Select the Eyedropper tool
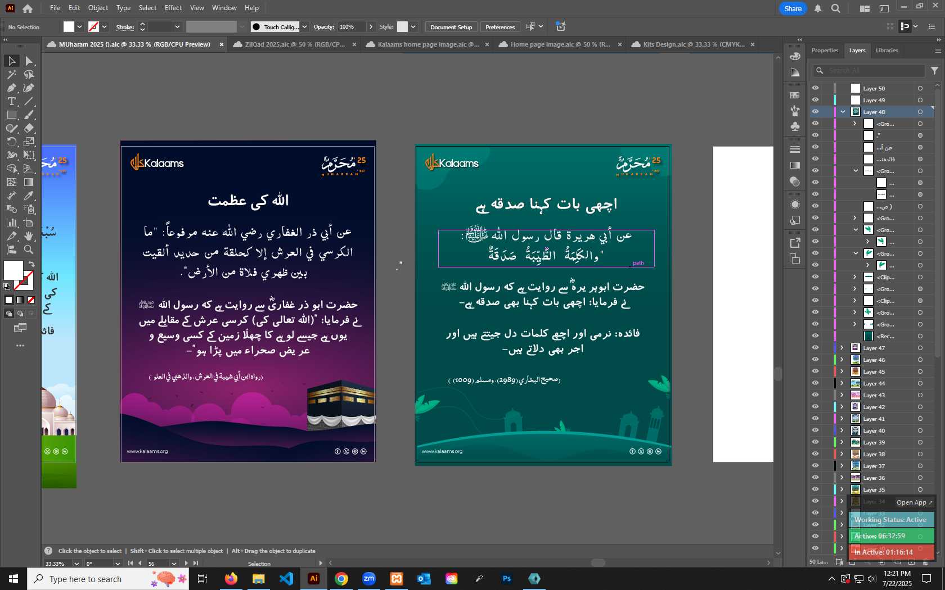This screenshot has height=590, width=945. click(29, 196)
